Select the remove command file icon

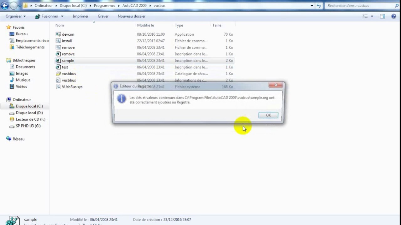point(58,47)
